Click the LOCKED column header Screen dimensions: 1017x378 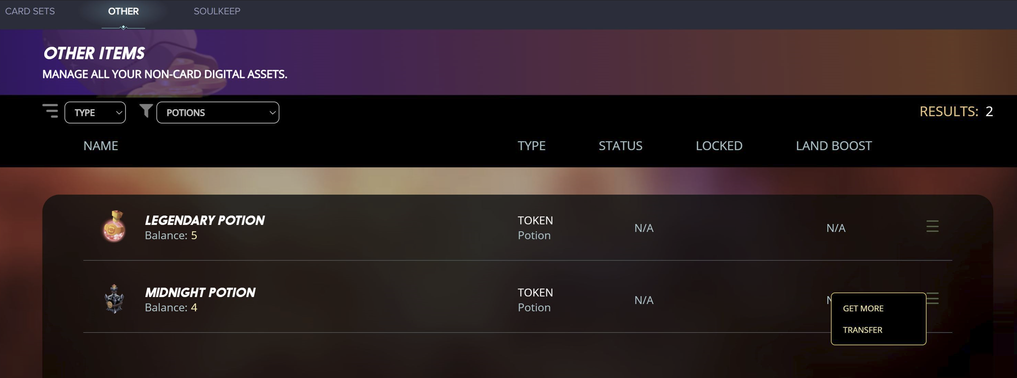tap(719, 146)
